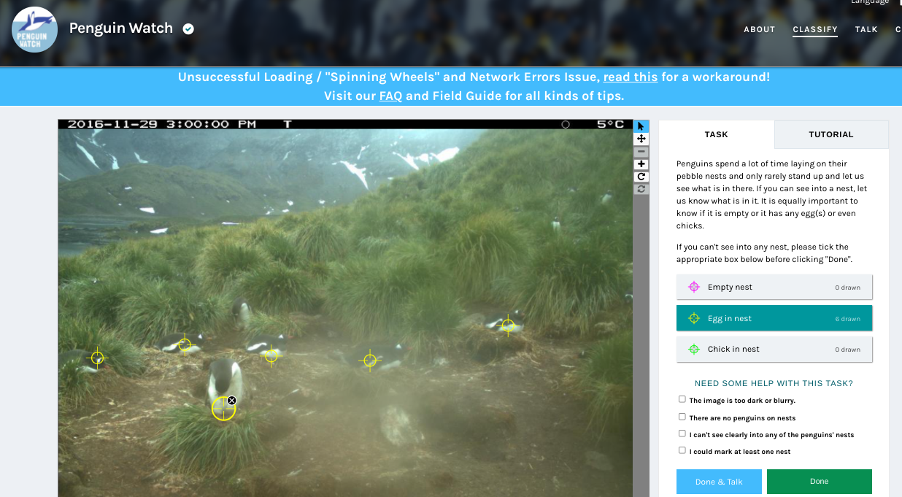This screenshot has width=902, height=497.
Task: Click the Penguin Watch project title
Action: [121, 28]
